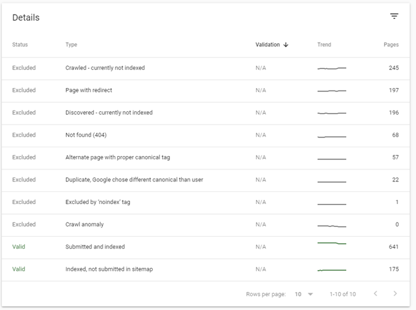Open the Submitted and indexed row

pos(95,247)
